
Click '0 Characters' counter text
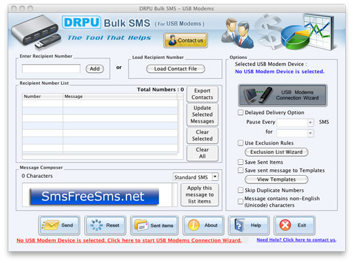pos(37,176)
